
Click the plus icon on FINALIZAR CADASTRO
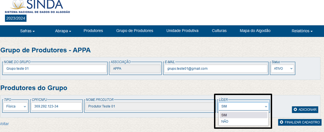[282, 122]
